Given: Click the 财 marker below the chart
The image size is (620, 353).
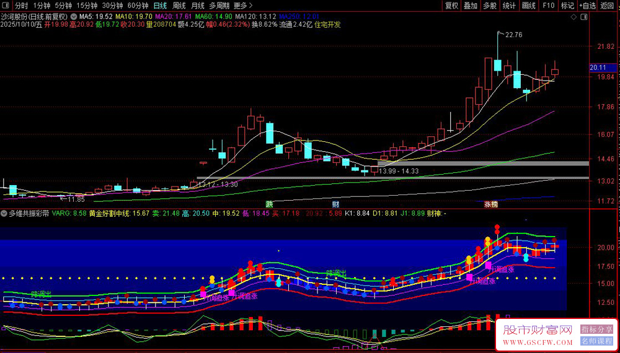Looking at the screenshot, I should coord(335,204).
